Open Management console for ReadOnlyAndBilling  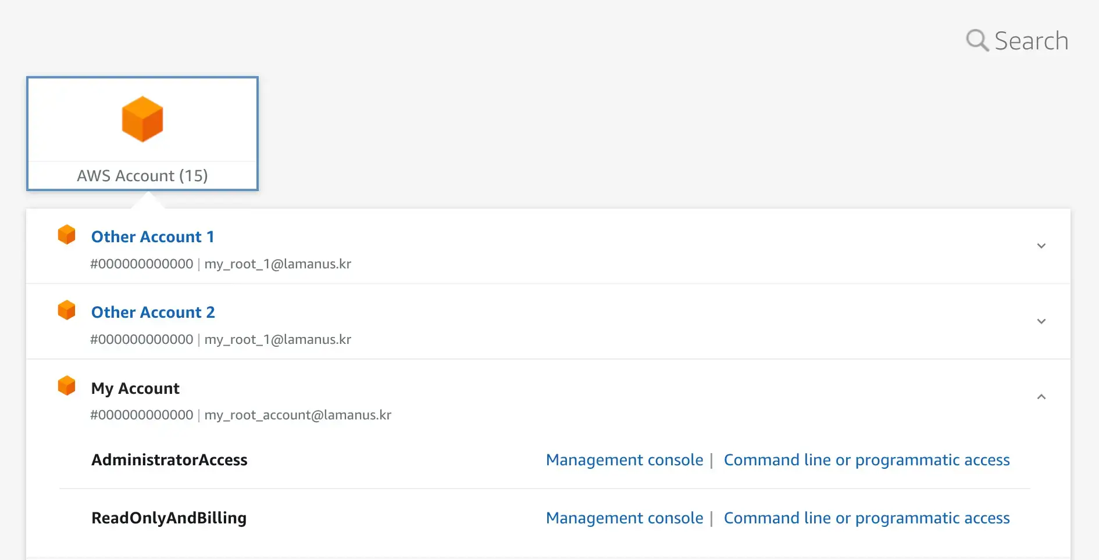(625, 518)
